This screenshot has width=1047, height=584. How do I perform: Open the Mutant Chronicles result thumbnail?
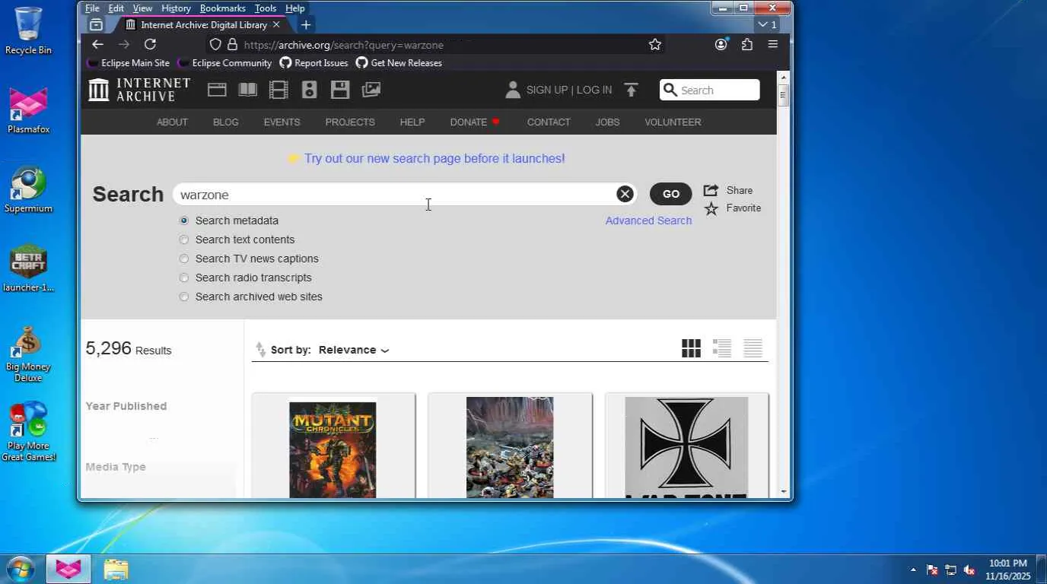[x=333, y=449]
